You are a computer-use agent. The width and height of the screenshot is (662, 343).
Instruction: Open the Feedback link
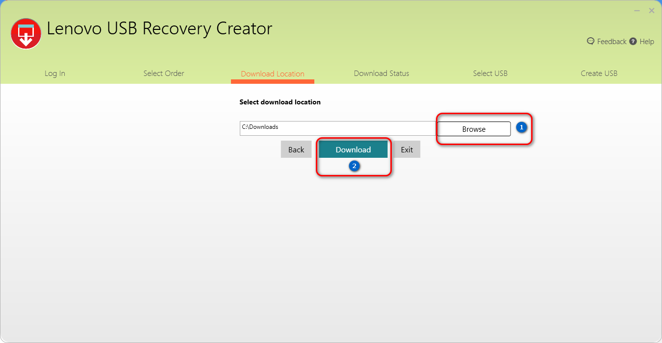611,42
